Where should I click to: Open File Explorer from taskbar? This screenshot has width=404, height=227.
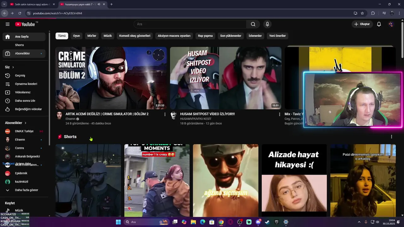193,222
